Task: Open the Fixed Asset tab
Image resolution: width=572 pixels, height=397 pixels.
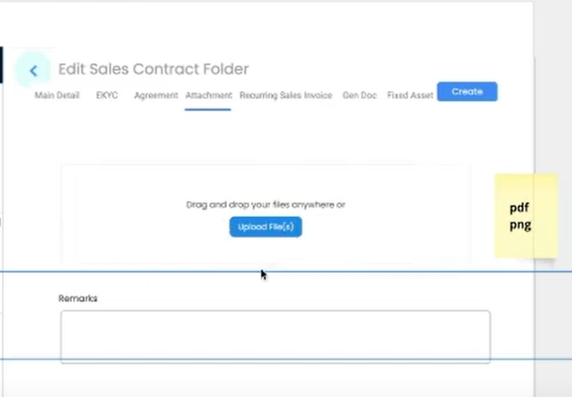Action: coord(410,96)
